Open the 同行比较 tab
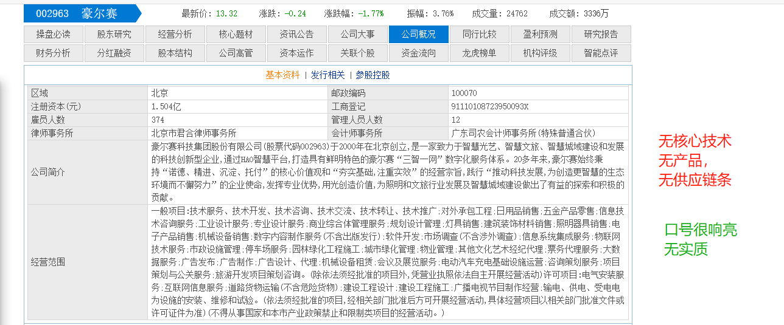 pyautogui.click(x=480, y=34)
